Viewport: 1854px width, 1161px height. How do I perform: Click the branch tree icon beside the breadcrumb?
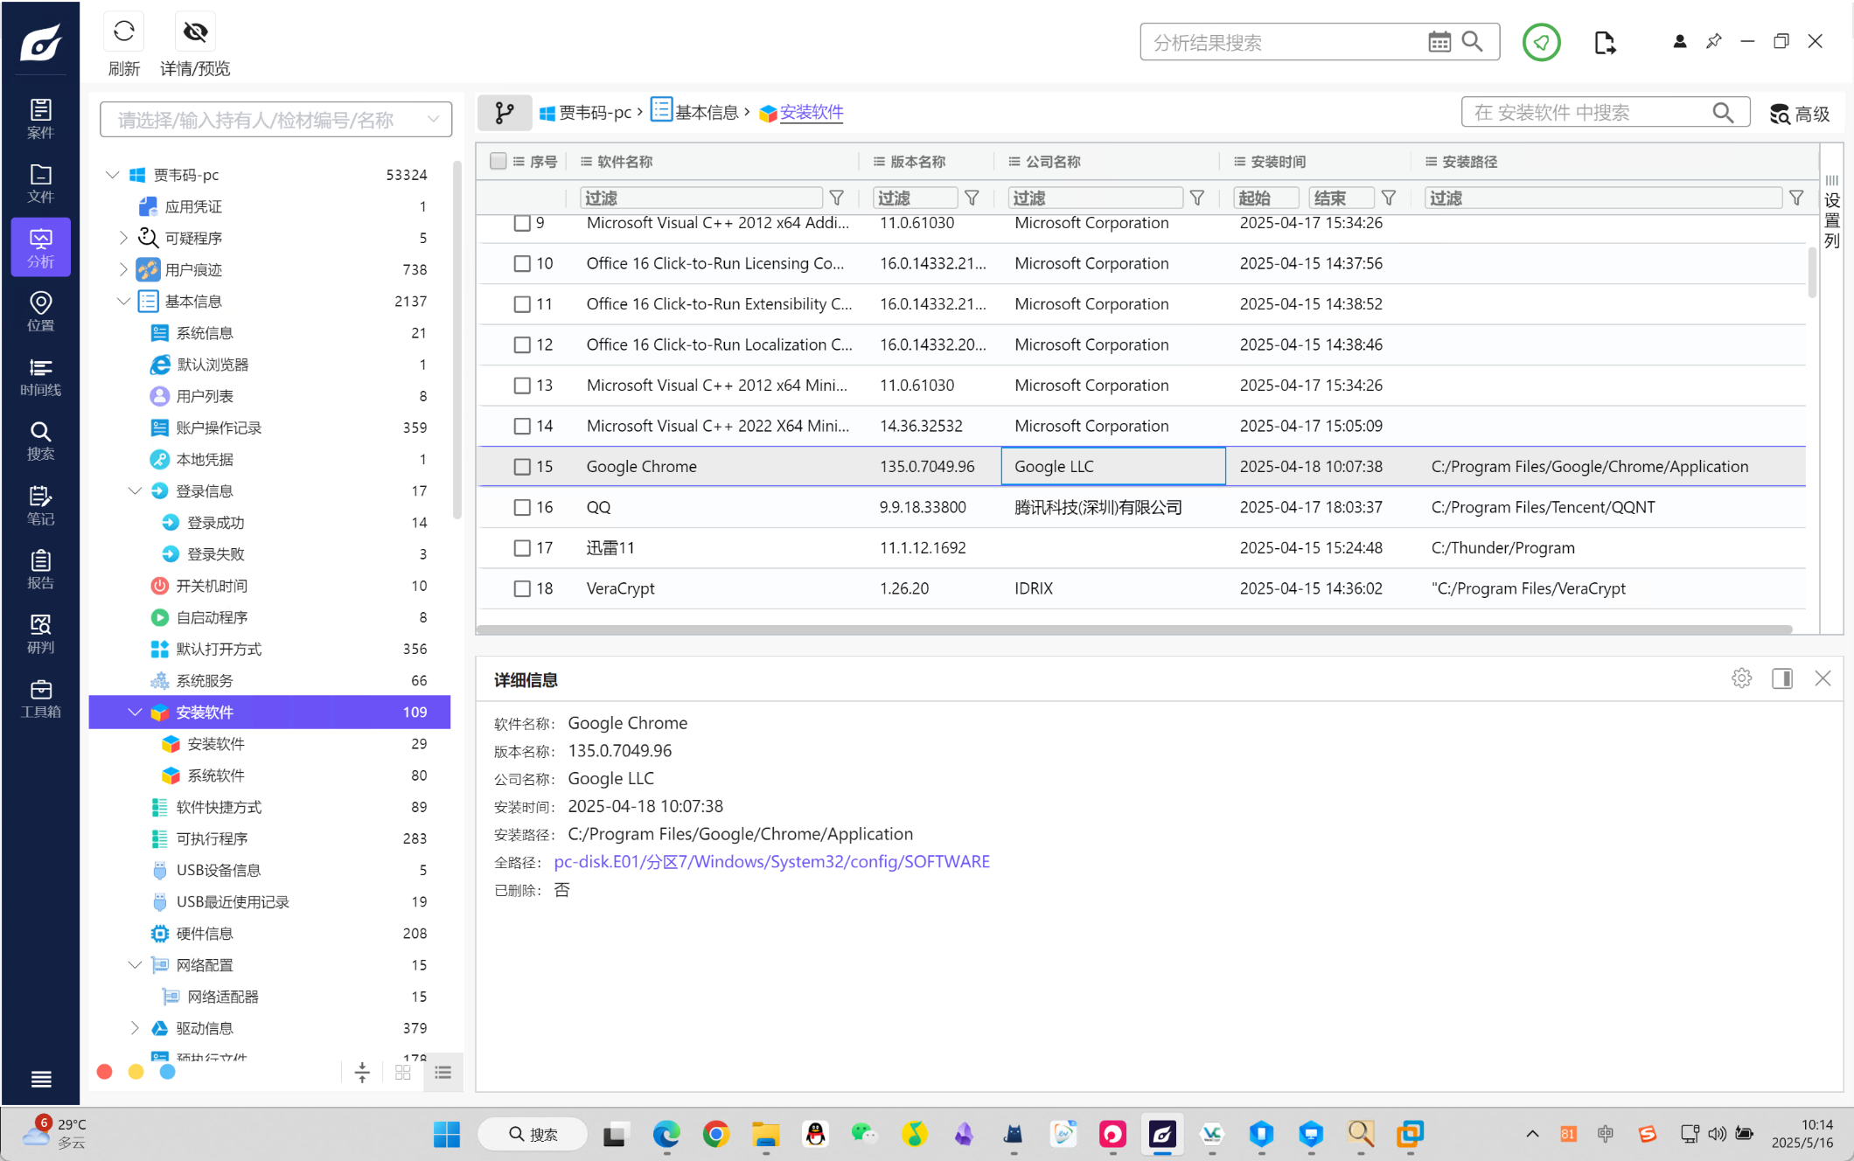505,113
